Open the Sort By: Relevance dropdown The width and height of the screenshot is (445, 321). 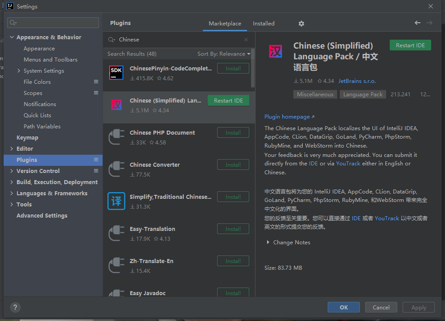pos(224,54)
